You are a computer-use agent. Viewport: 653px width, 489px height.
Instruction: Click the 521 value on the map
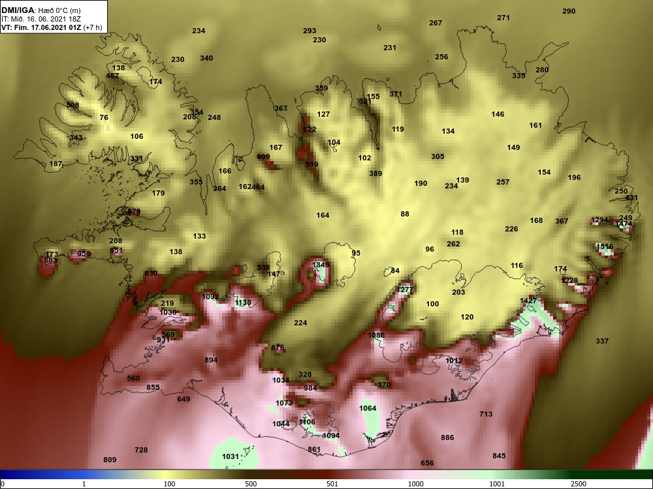(364, 101)
